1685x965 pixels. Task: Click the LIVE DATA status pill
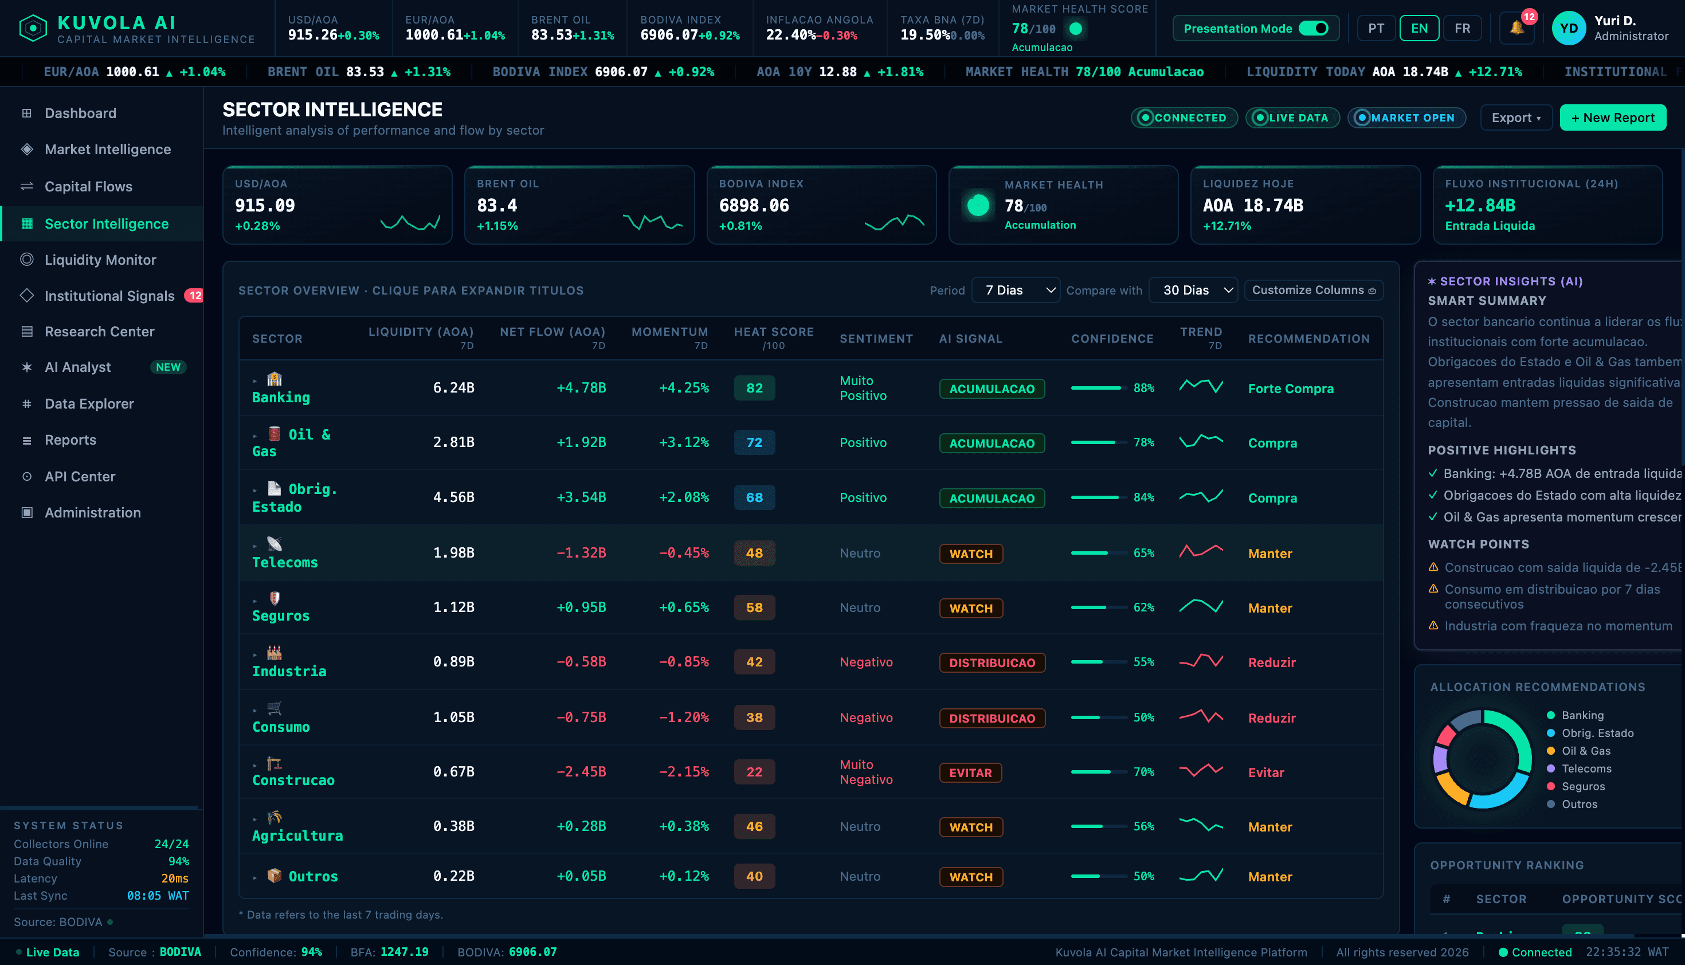pos(1292,118)
